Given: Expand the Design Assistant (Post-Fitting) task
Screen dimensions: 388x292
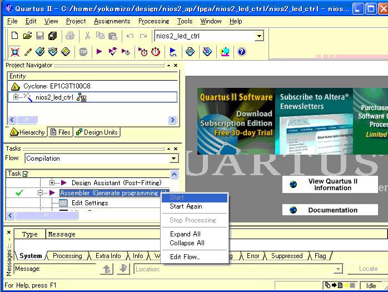Looking at the screenshot, I should pos(52,183).
